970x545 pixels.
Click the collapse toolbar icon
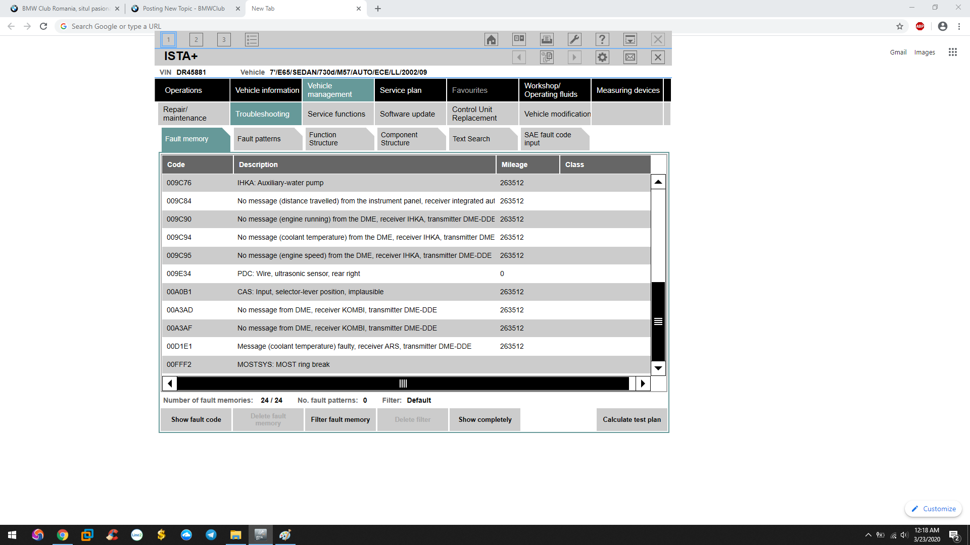630,39
